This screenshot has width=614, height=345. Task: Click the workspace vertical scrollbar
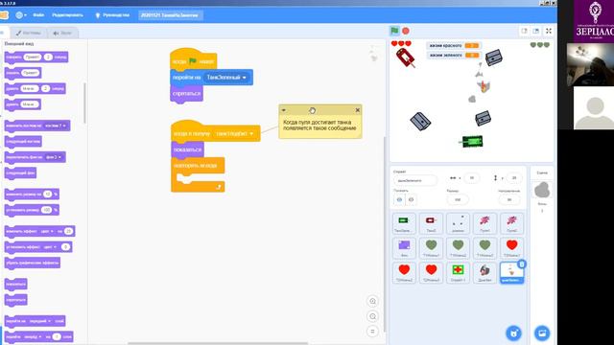384,235
